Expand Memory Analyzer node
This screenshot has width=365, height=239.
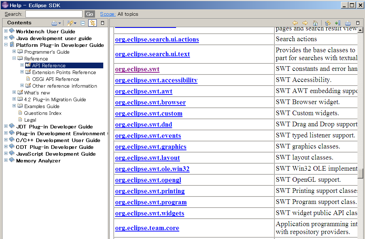point(6,160)
